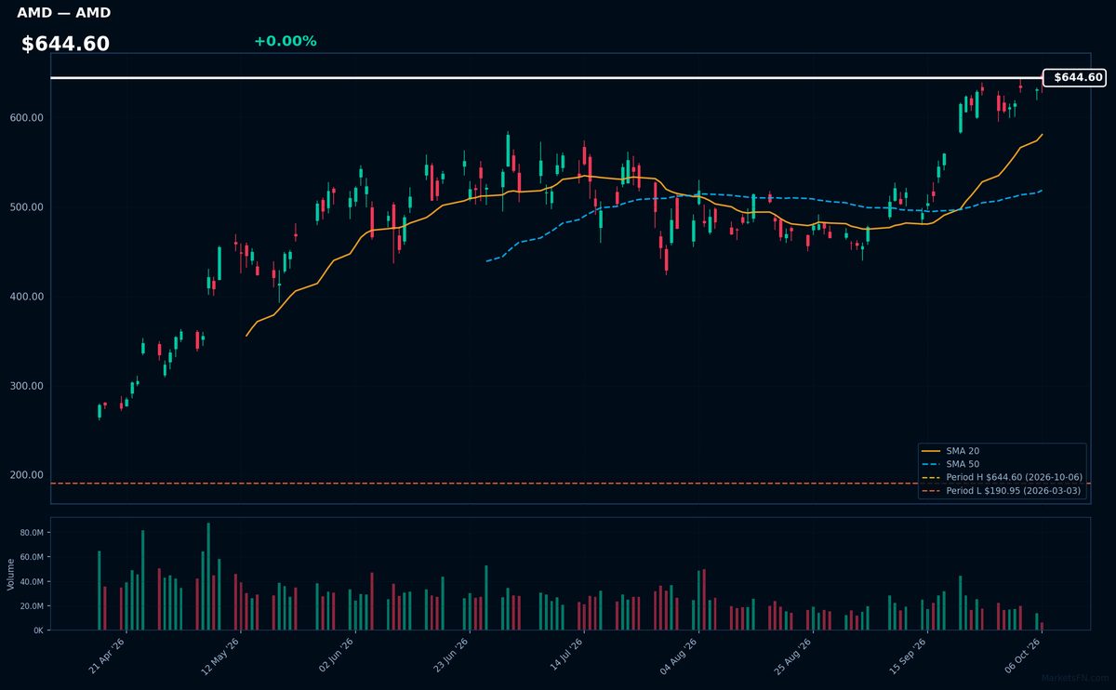The height and width of the screenshot is (690, 1116).
Task: Click the 600.00 price axis label
Action: point(28,118)
